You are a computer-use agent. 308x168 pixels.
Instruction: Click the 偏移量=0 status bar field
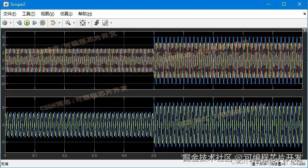[278, 164]
